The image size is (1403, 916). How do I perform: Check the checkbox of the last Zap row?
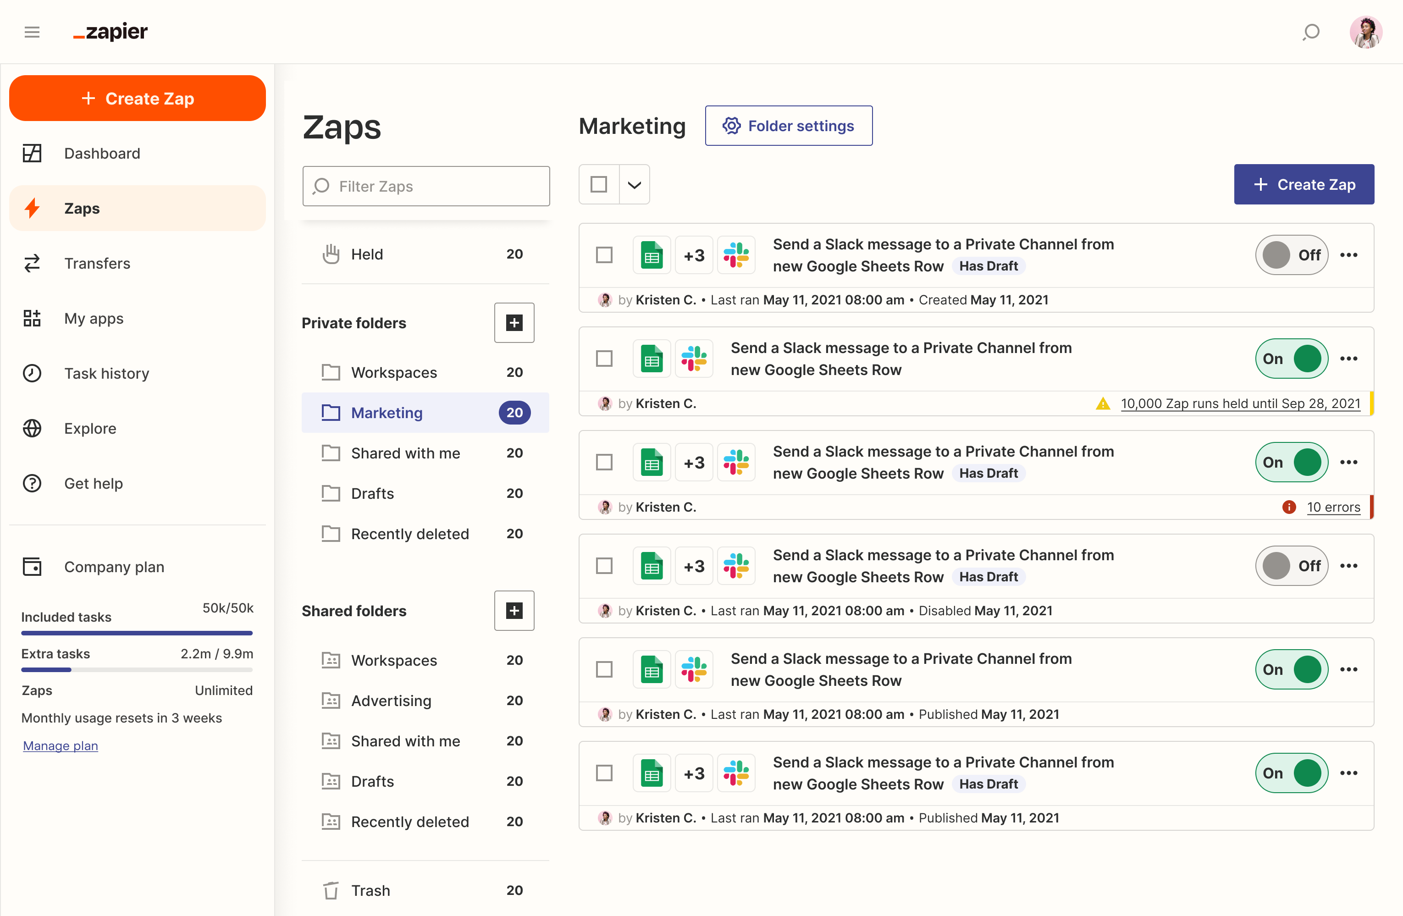(604, 773)
